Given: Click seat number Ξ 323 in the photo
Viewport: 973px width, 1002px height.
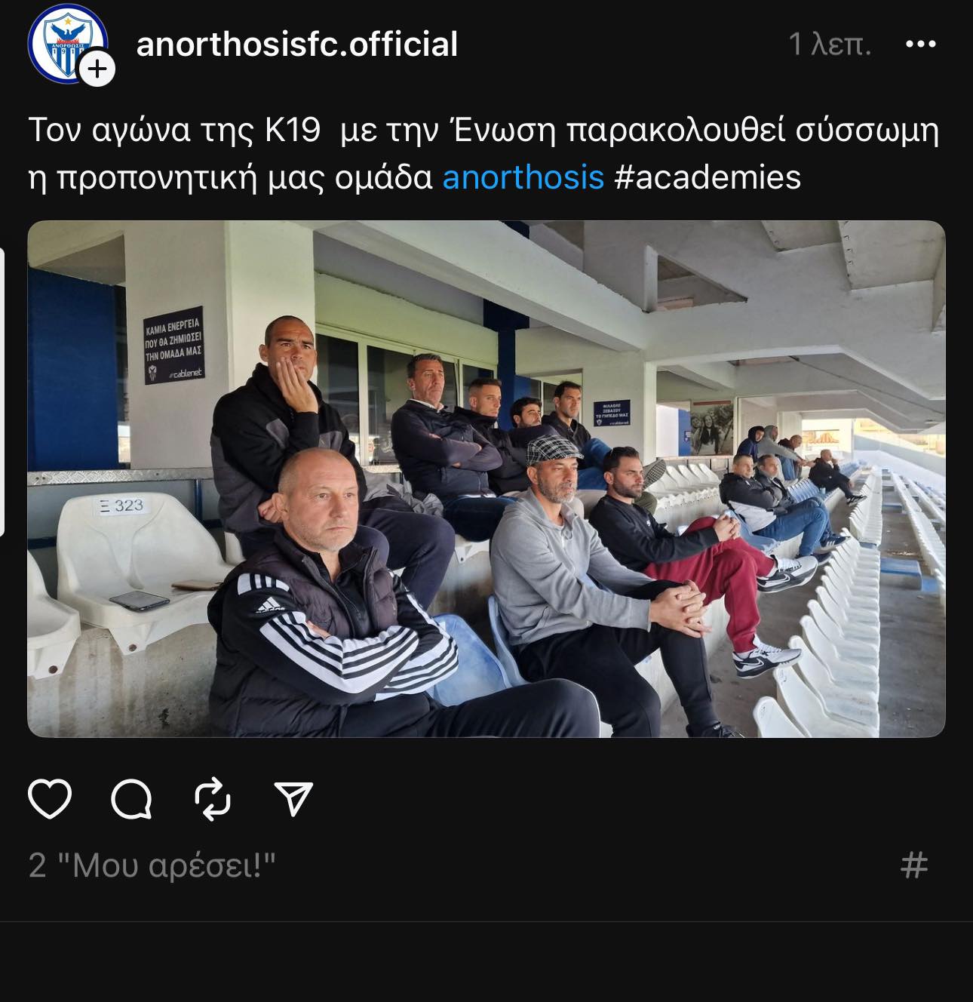Looking at the screenshot, I should click(x=122, y=505).
